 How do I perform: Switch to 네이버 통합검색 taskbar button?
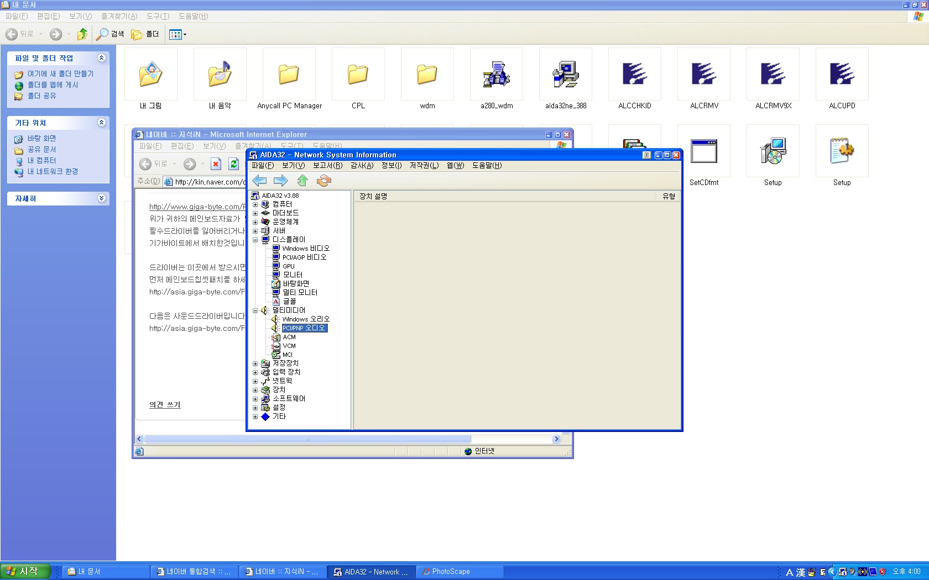click(x=194, y=572)
